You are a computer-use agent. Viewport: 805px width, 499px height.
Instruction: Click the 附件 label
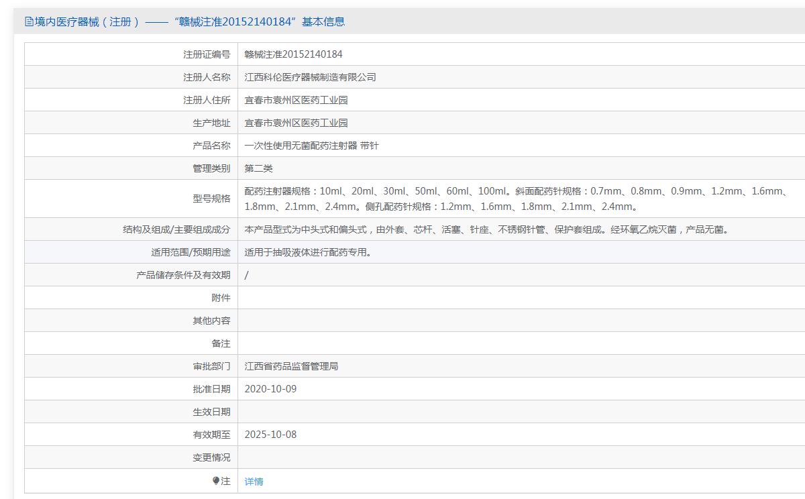coord(221,298)
